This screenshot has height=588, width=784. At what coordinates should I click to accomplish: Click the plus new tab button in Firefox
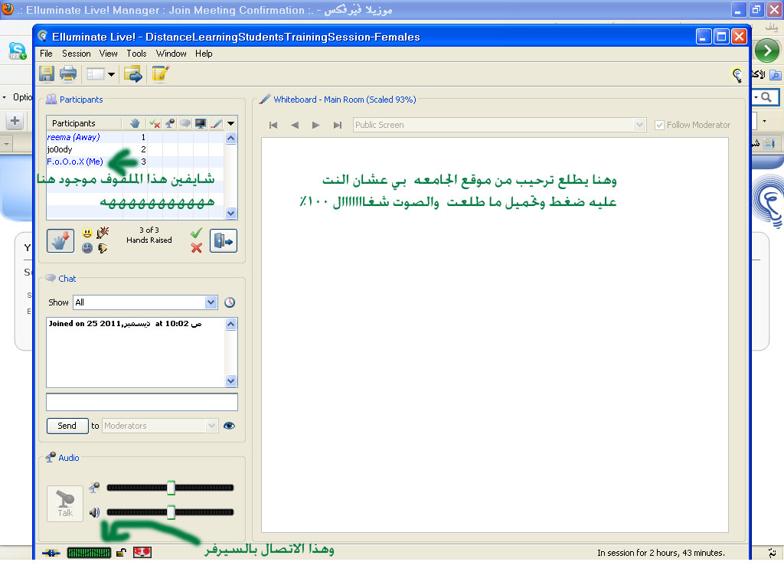coord(15,120)
